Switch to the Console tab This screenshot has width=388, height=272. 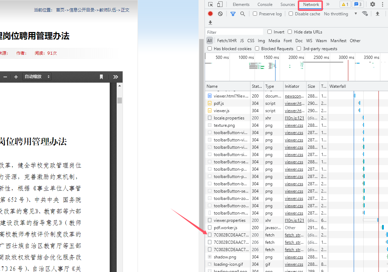[265, 5]
